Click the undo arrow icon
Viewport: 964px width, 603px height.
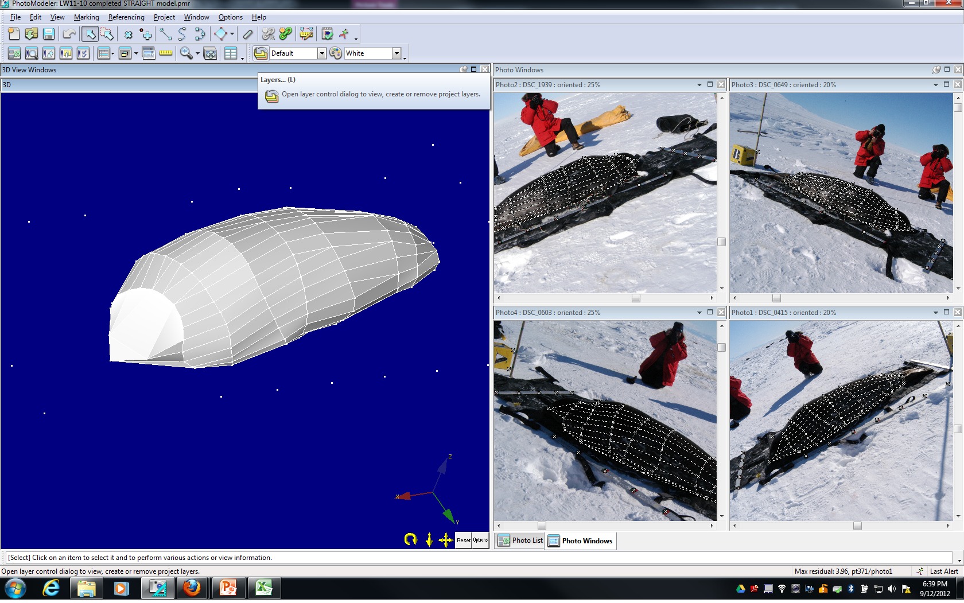69,34
